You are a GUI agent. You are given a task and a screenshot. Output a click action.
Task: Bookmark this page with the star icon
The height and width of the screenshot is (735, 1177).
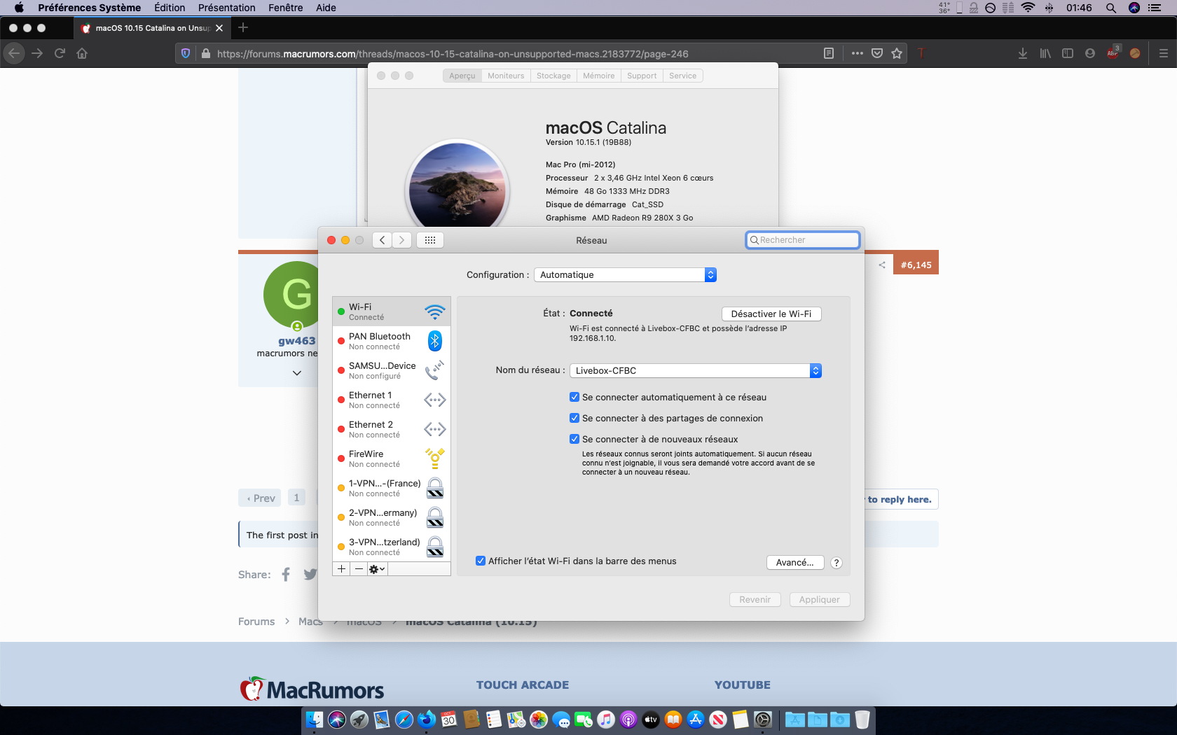click(897, 53)
